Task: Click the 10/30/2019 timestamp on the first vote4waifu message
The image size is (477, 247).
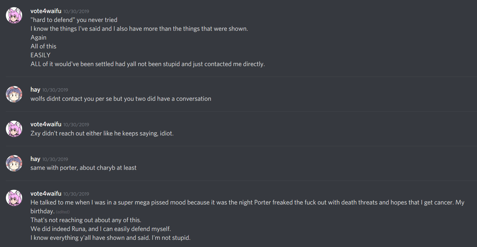Action: click(x=76, y=11)
